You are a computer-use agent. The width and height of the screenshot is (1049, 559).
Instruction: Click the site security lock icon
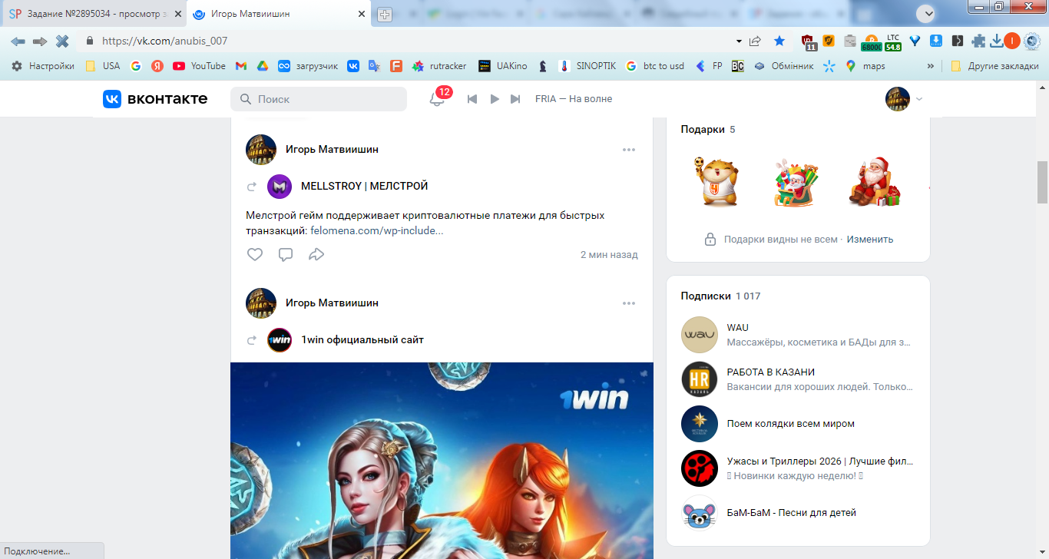90,41
